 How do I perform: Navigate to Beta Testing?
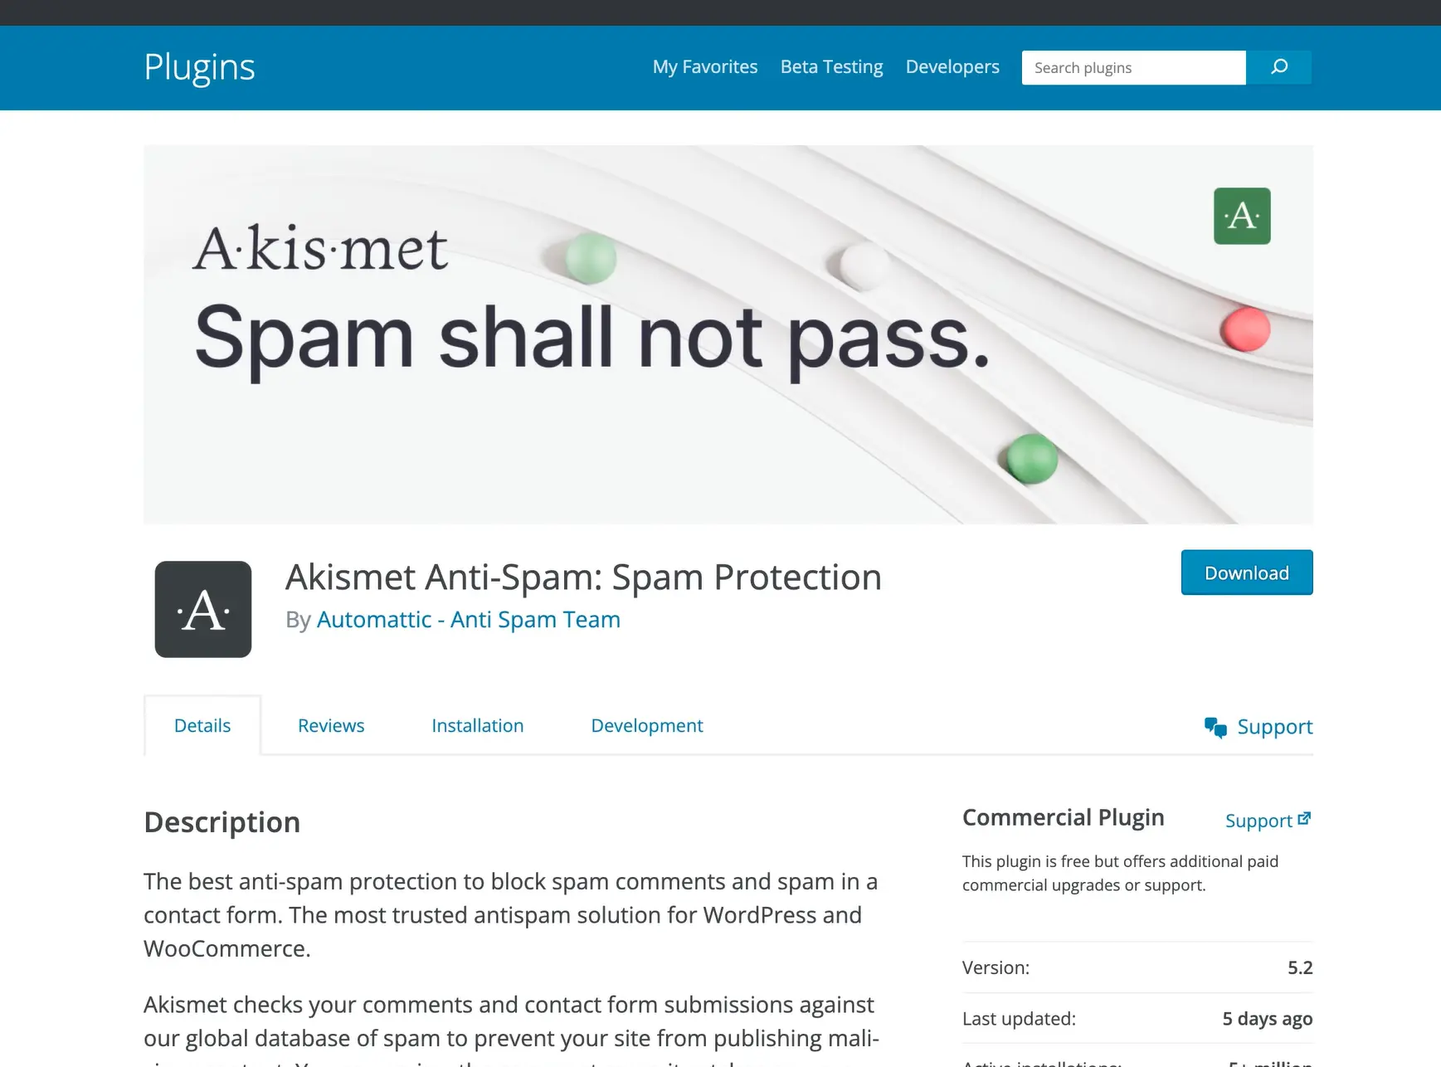[831, 67]
